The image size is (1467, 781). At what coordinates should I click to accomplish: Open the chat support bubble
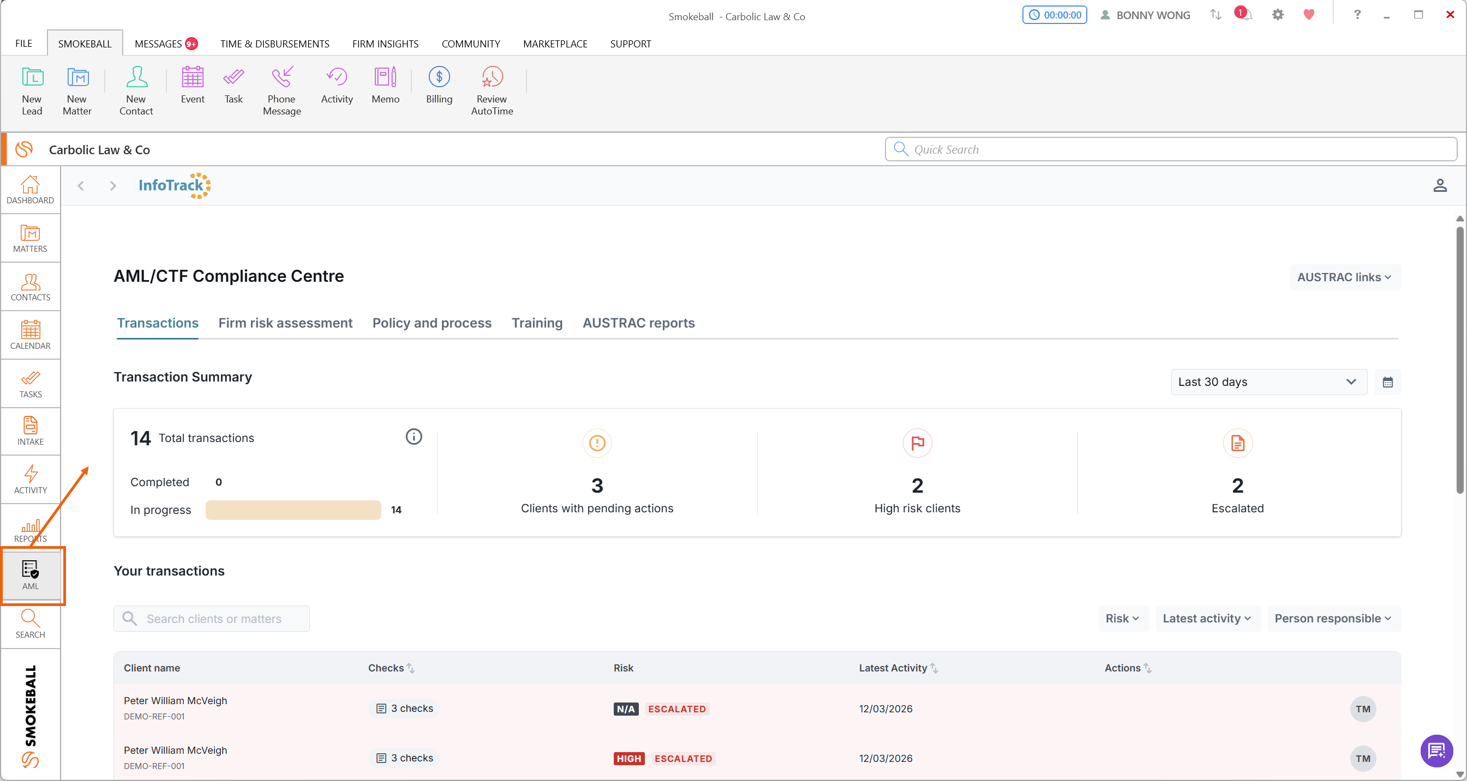1436,750
